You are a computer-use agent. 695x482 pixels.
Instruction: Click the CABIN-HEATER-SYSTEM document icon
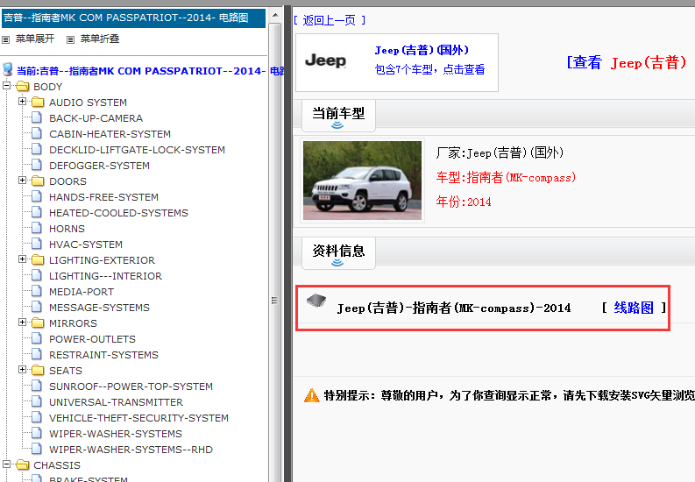tap(37, 133)
